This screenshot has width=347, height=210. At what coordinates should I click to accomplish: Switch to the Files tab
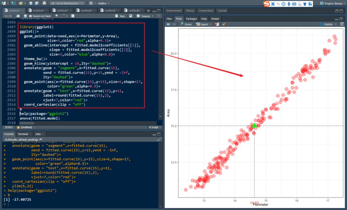click(169, 19)
